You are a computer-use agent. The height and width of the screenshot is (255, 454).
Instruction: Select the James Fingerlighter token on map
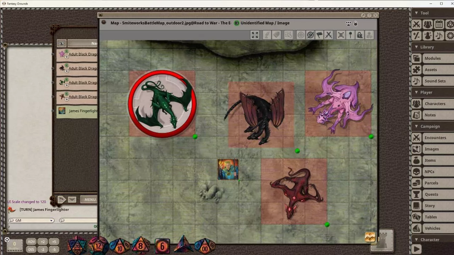228,170
